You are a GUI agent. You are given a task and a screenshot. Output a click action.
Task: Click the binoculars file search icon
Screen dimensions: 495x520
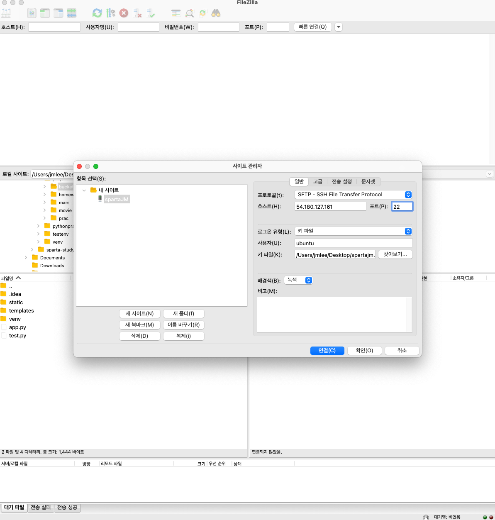tap(216, 13)
